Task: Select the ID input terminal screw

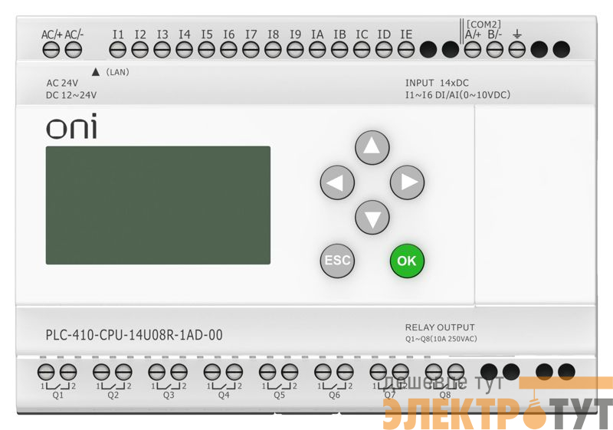Action: (384, 50)
